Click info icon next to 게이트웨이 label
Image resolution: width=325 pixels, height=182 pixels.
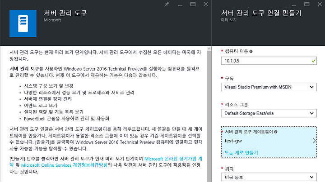pyautogui.click(x=276, y=132)
